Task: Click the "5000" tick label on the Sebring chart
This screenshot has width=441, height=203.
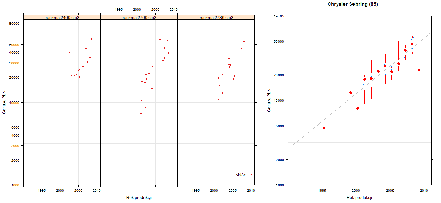Action: 280,126
